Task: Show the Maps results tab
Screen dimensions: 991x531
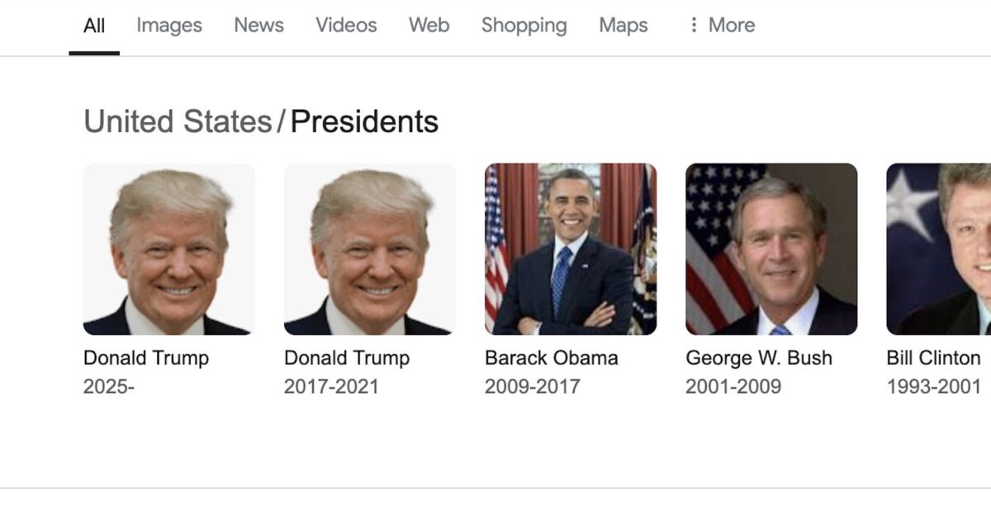Action: coord(623,26)
